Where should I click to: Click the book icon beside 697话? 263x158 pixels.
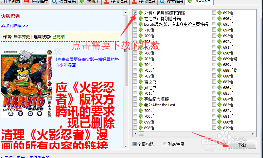point(220,13)
